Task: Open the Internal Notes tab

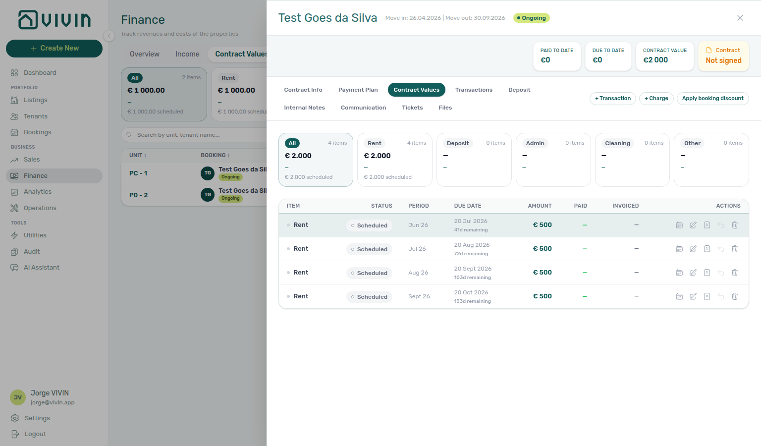Action: [x=304, y=108]
